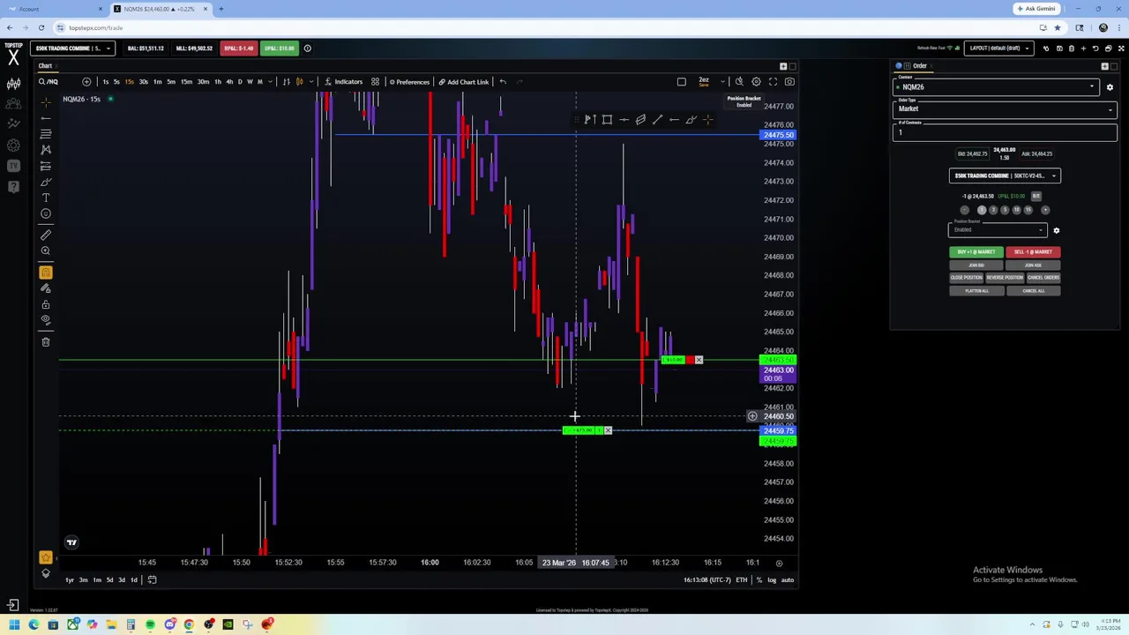The height and width of the screenshot is (635, 1129).
Task: Expand the additional timeframes dropdown
Action: coord(270,82)
